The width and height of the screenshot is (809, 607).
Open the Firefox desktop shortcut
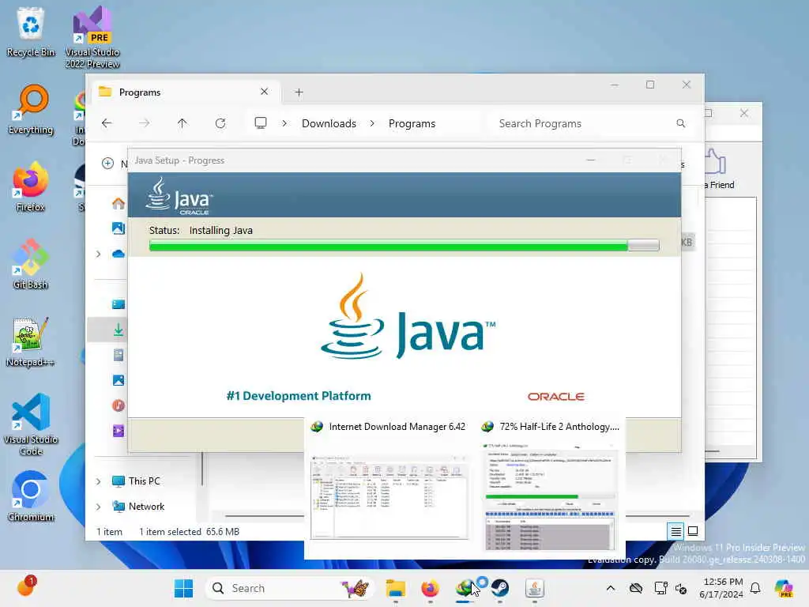point(31,187)
